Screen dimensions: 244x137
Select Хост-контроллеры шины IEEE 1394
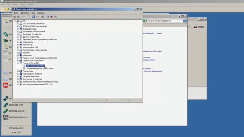(37, 84)
